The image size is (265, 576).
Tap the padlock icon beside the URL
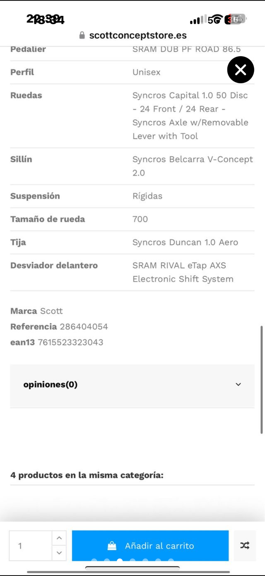tap(82, 35)
